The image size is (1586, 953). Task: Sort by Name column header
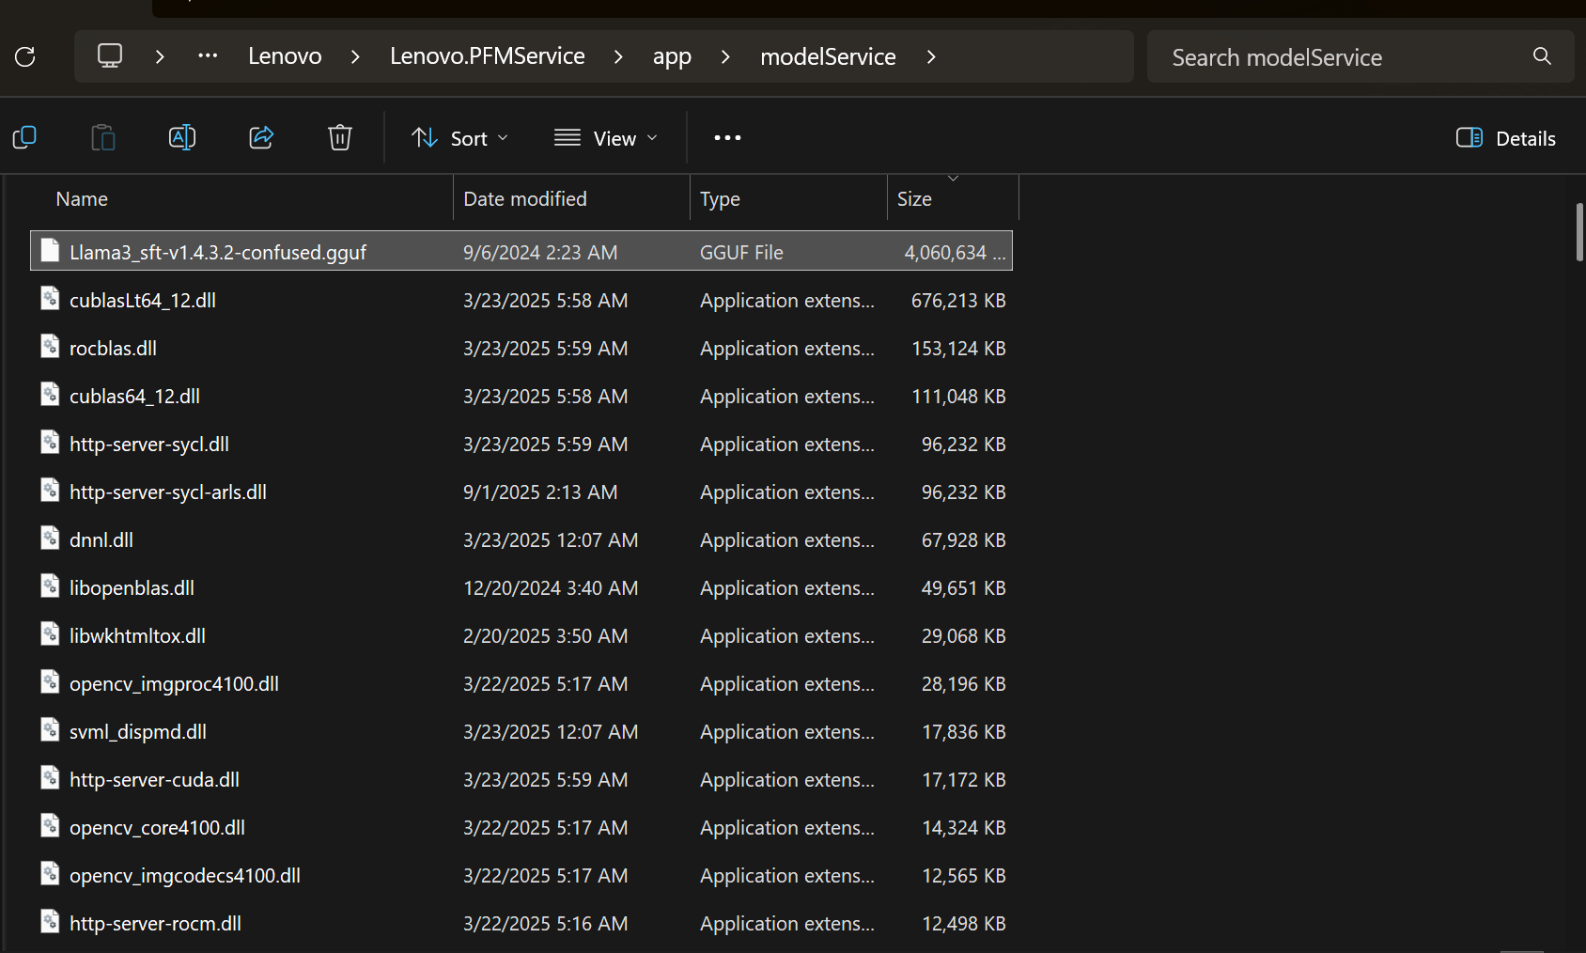[242, 198]
